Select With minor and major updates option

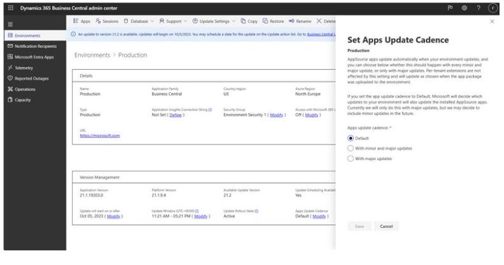351,148
